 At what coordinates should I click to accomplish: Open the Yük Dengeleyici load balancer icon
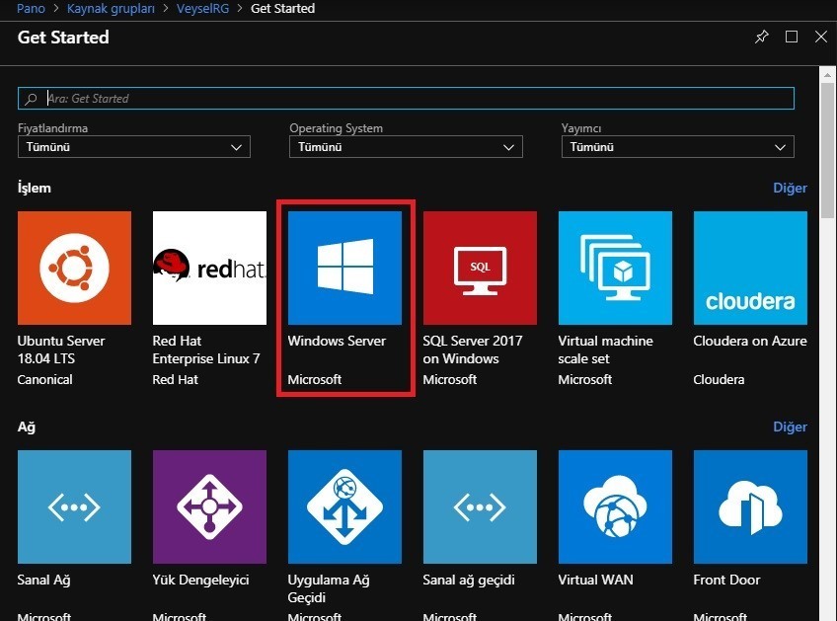coord(209,506)
